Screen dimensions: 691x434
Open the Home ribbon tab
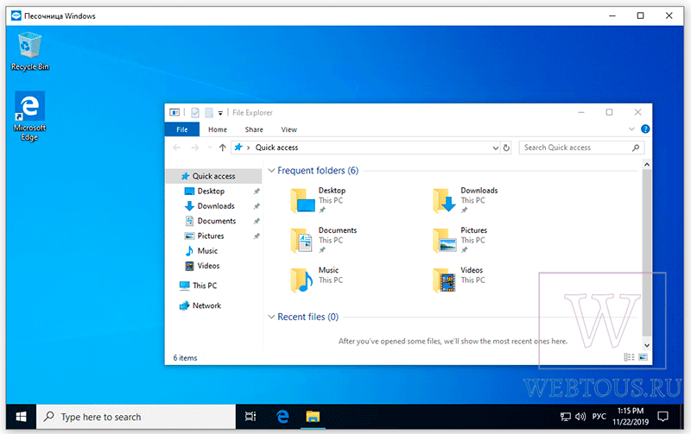click(218, 129)
